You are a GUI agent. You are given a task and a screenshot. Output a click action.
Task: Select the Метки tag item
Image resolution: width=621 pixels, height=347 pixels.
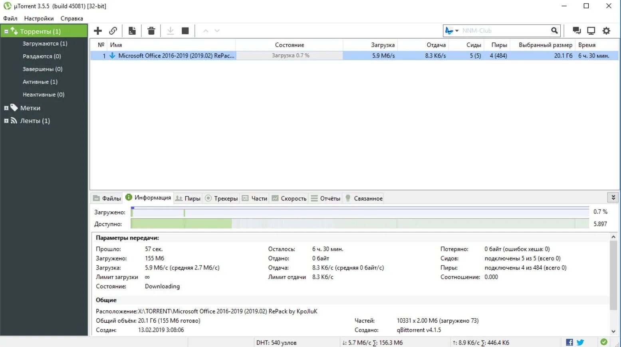tap(30, 108)
